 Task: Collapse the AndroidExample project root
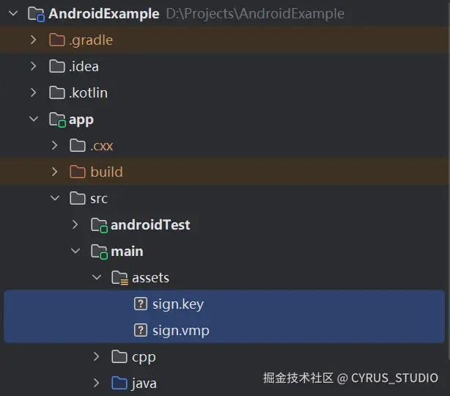12,14
